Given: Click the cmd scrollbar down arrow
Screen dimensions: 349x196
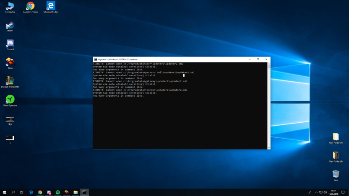Looking at the screenshot, I should click(x=269, y=148).
